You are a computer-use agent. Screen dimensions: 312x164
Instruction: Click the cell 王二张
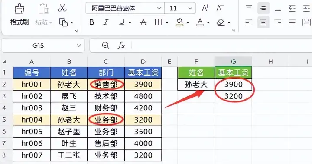[x=69, y=155]
